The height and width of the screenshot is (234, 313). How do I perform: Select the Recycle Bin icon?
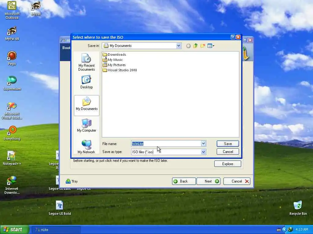[298, 208]
